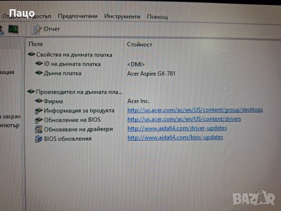Screen dimensions: 281x211
Task: Click the Поле column header
Action: click(x=36, y=44)
